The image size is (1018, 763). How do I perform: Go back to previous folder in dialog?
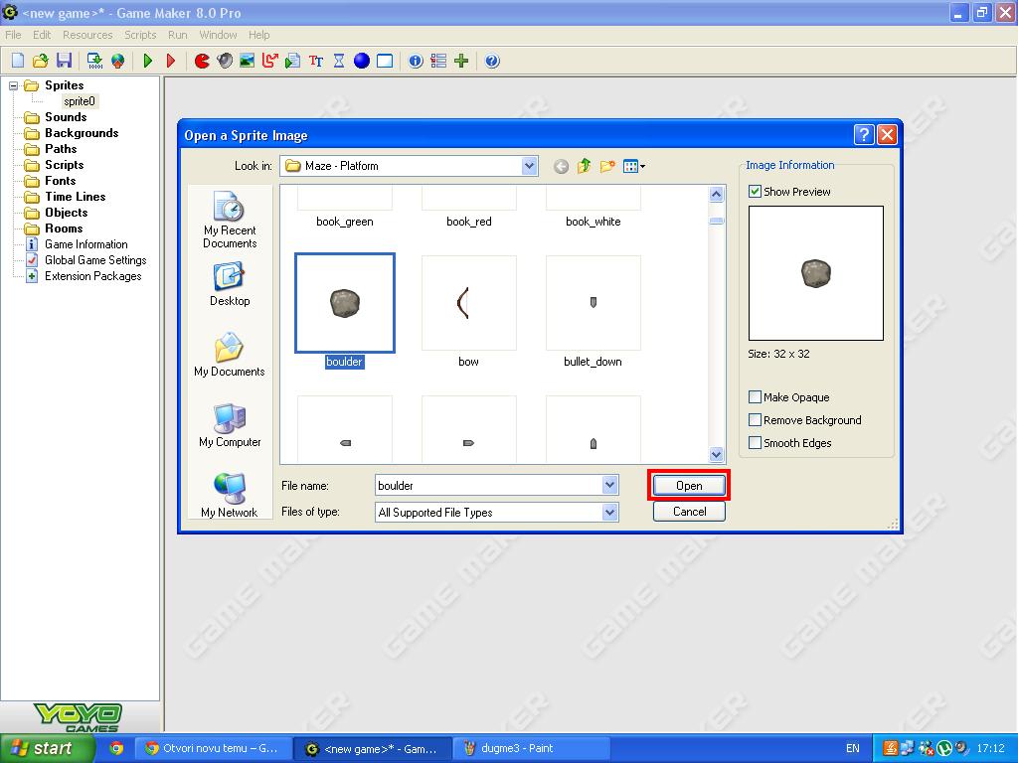coord(561,166)
